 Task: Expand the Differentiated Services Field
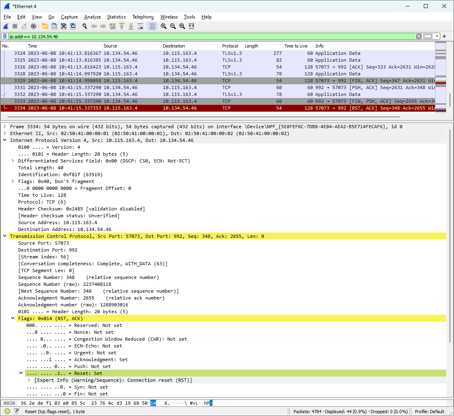pos(13,161)
